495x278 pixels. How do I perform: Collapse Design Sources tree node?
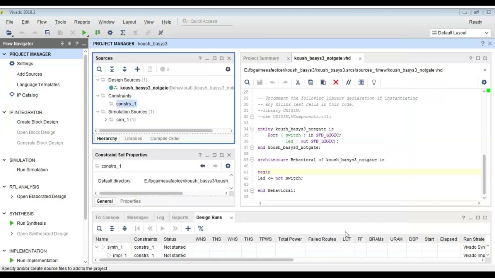pos(98,80)
